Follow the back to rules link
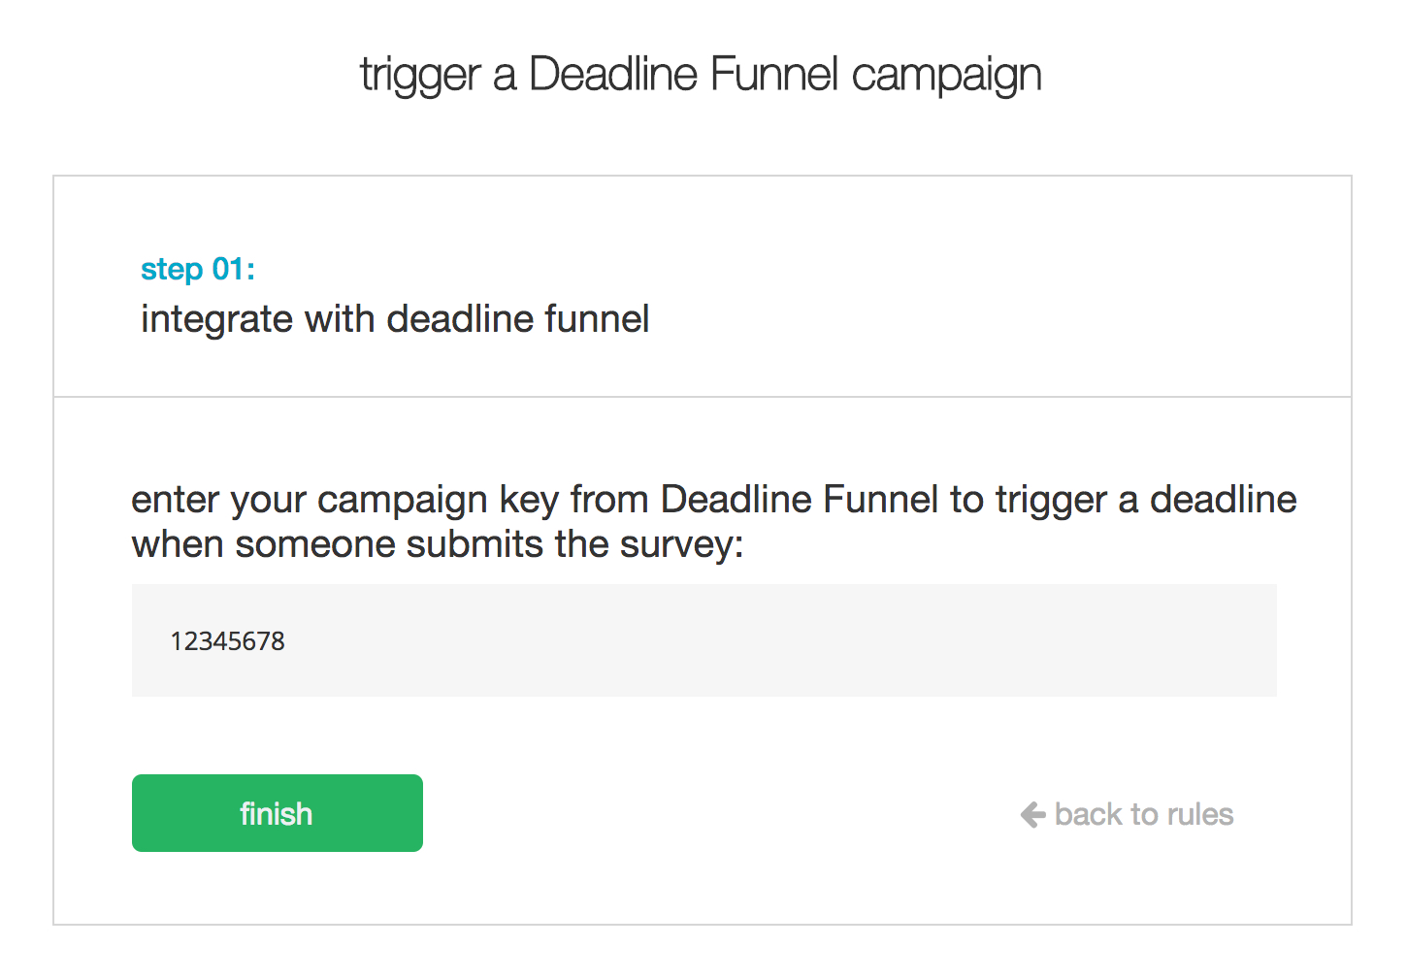The width and height of the screenshot is (1407, 980). click(x=1143, y=814)
